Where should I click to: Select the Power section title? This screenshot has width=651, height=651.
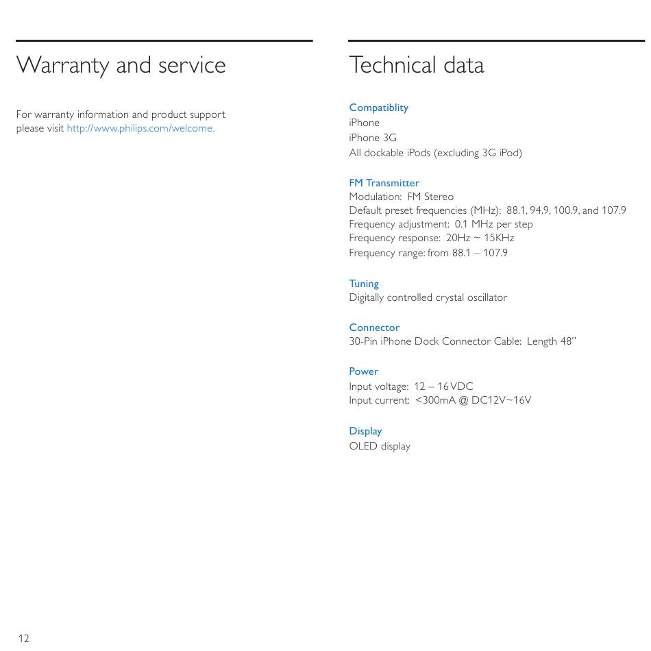(363, 371)
